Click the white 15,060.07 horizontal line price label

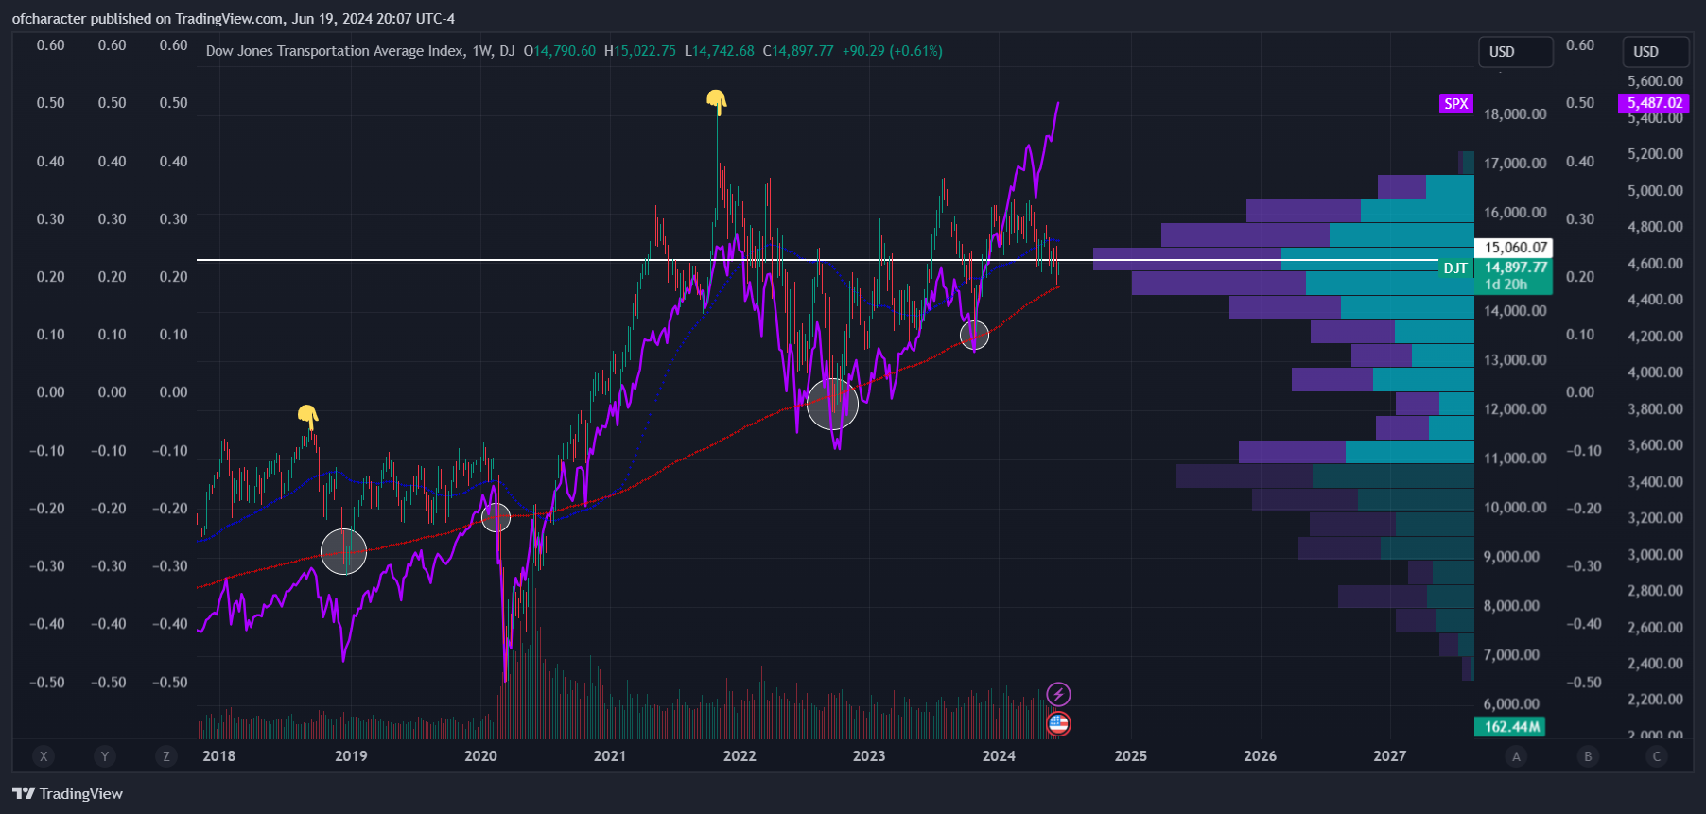pos(1516,248)
